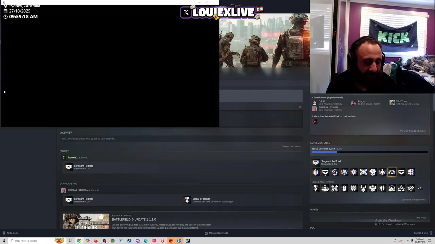Click 'You've unlocked 12/54' text
435x244 pixels.
[x=323, y=149]
